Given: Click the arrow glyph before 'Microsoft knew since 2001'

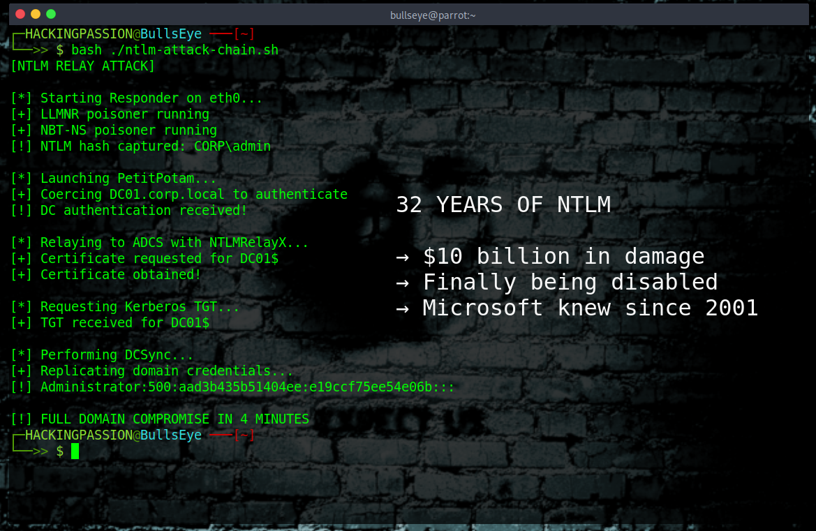Looking at the screenshot, I should [x=403, y=307].
